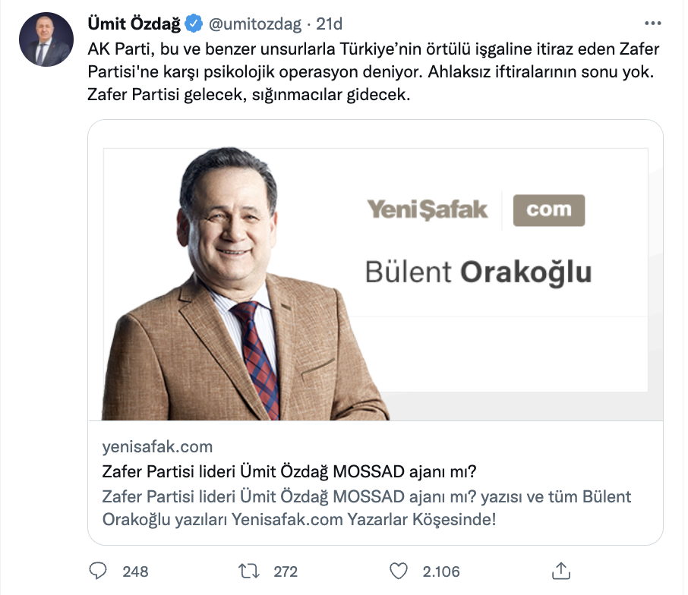
Task: Open the share icon menu
Action: [560, 571]
